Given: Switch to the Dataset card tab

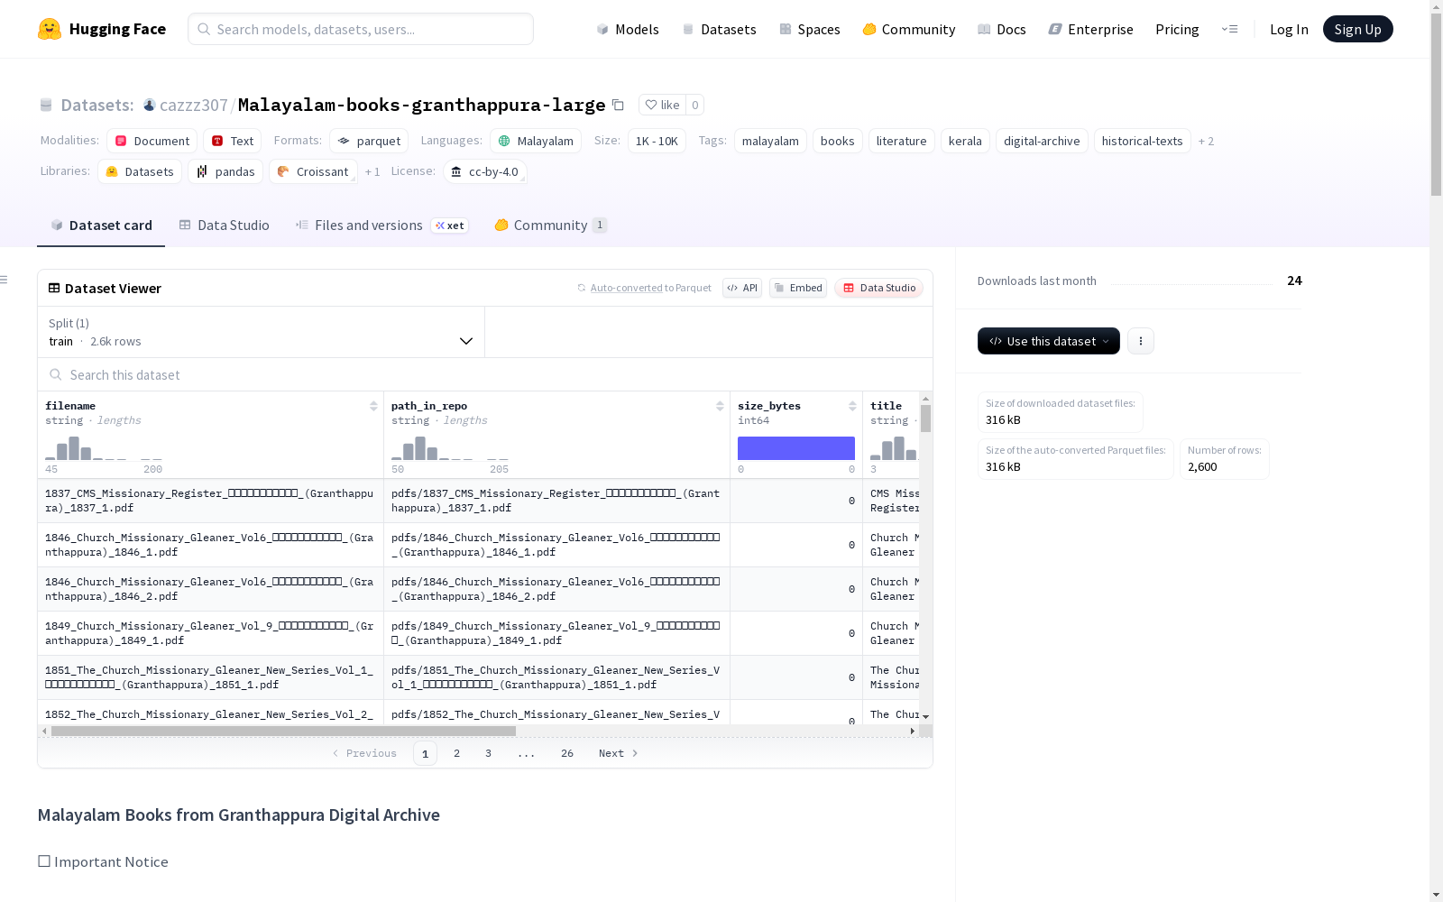Looking at the screenshot, I should click(101, 225).
